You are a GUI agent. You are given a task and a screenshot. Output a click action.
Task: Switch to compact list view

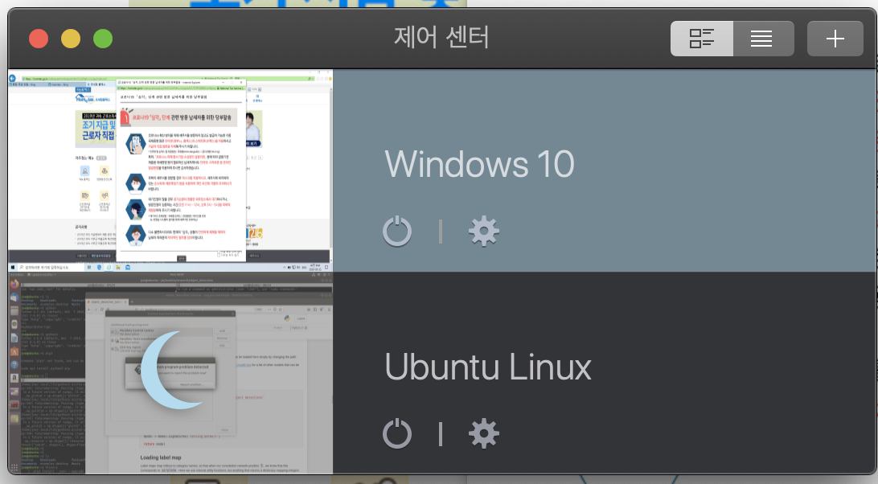763,39
